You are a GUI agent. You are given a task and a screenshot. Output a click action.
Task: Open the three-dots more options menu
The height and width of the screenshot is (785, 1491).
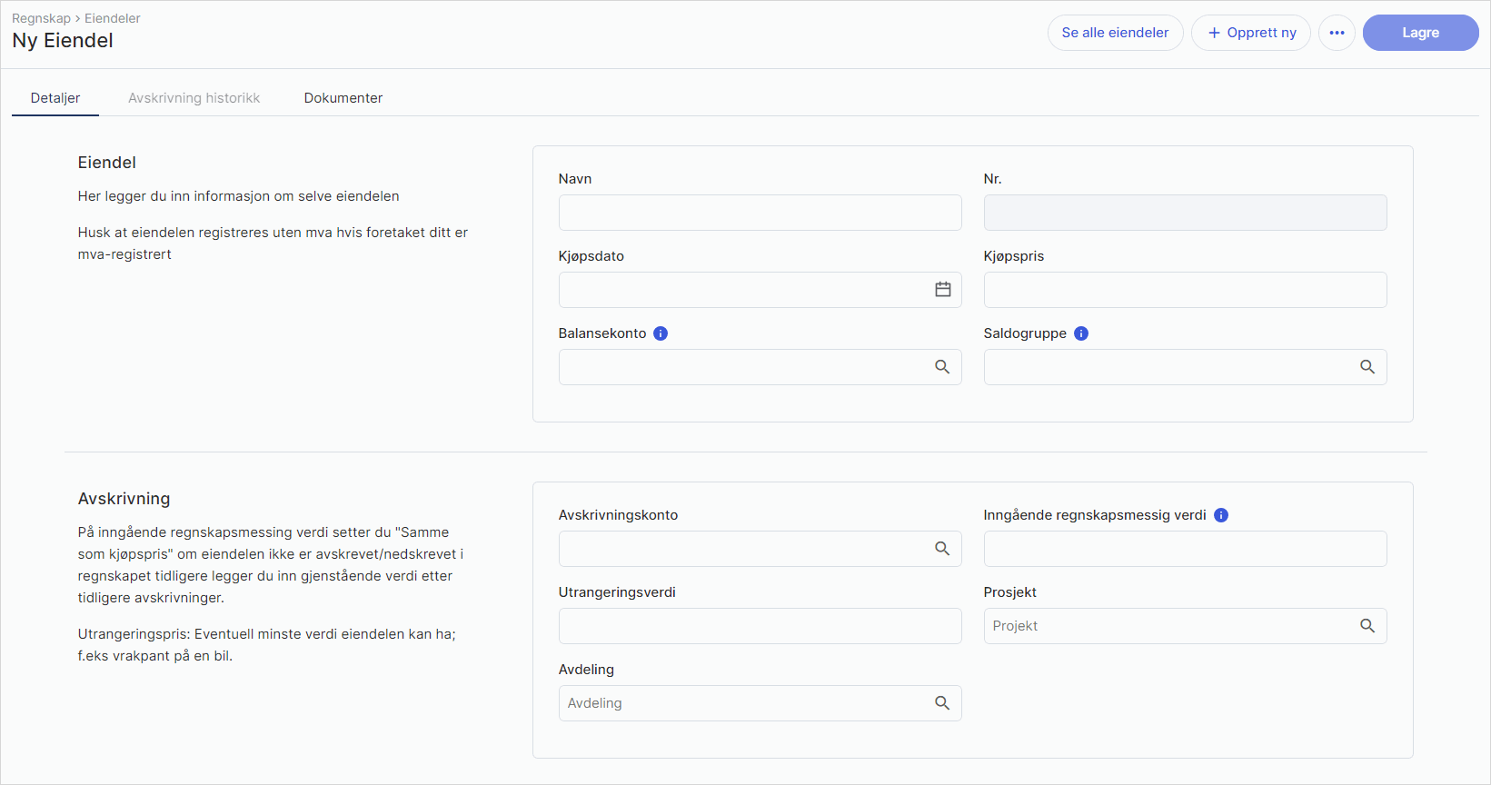(1337, 33)
